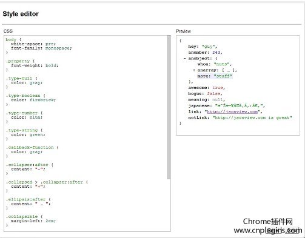Click the '.collapsible {' selector line

24,217
